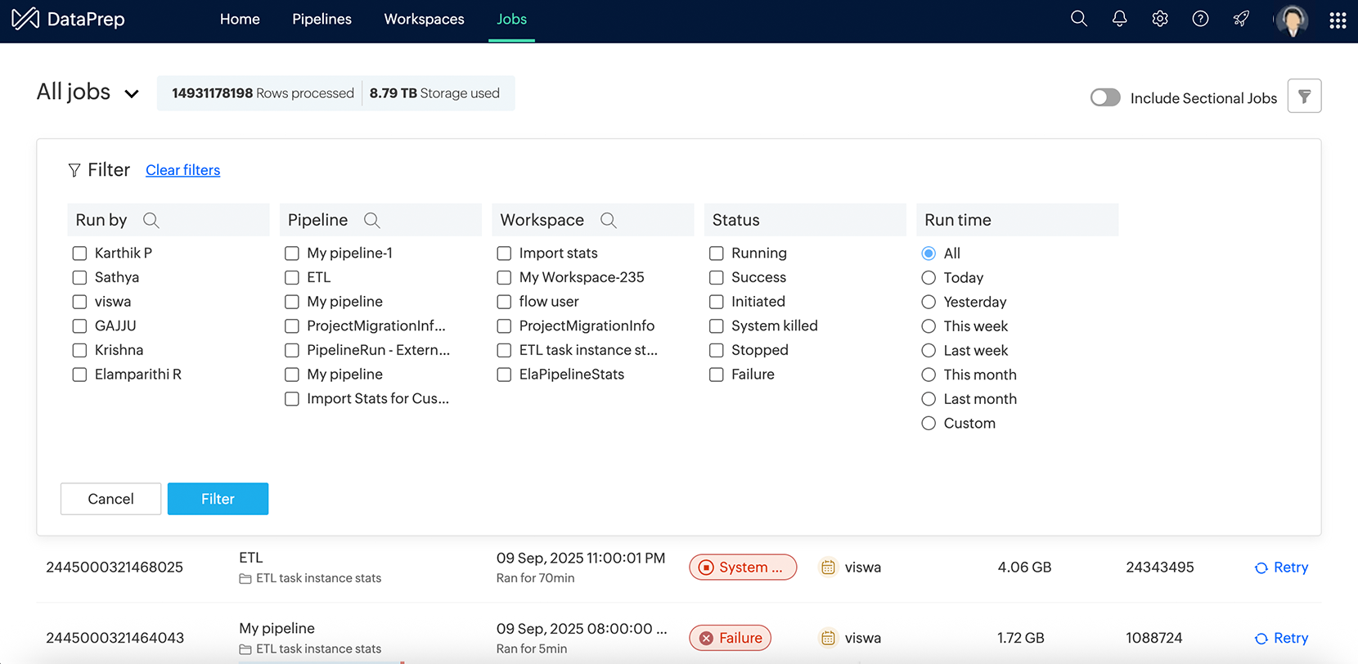Click the blue Filter button
Screen dimensions: 1358x664
point(218,499)
